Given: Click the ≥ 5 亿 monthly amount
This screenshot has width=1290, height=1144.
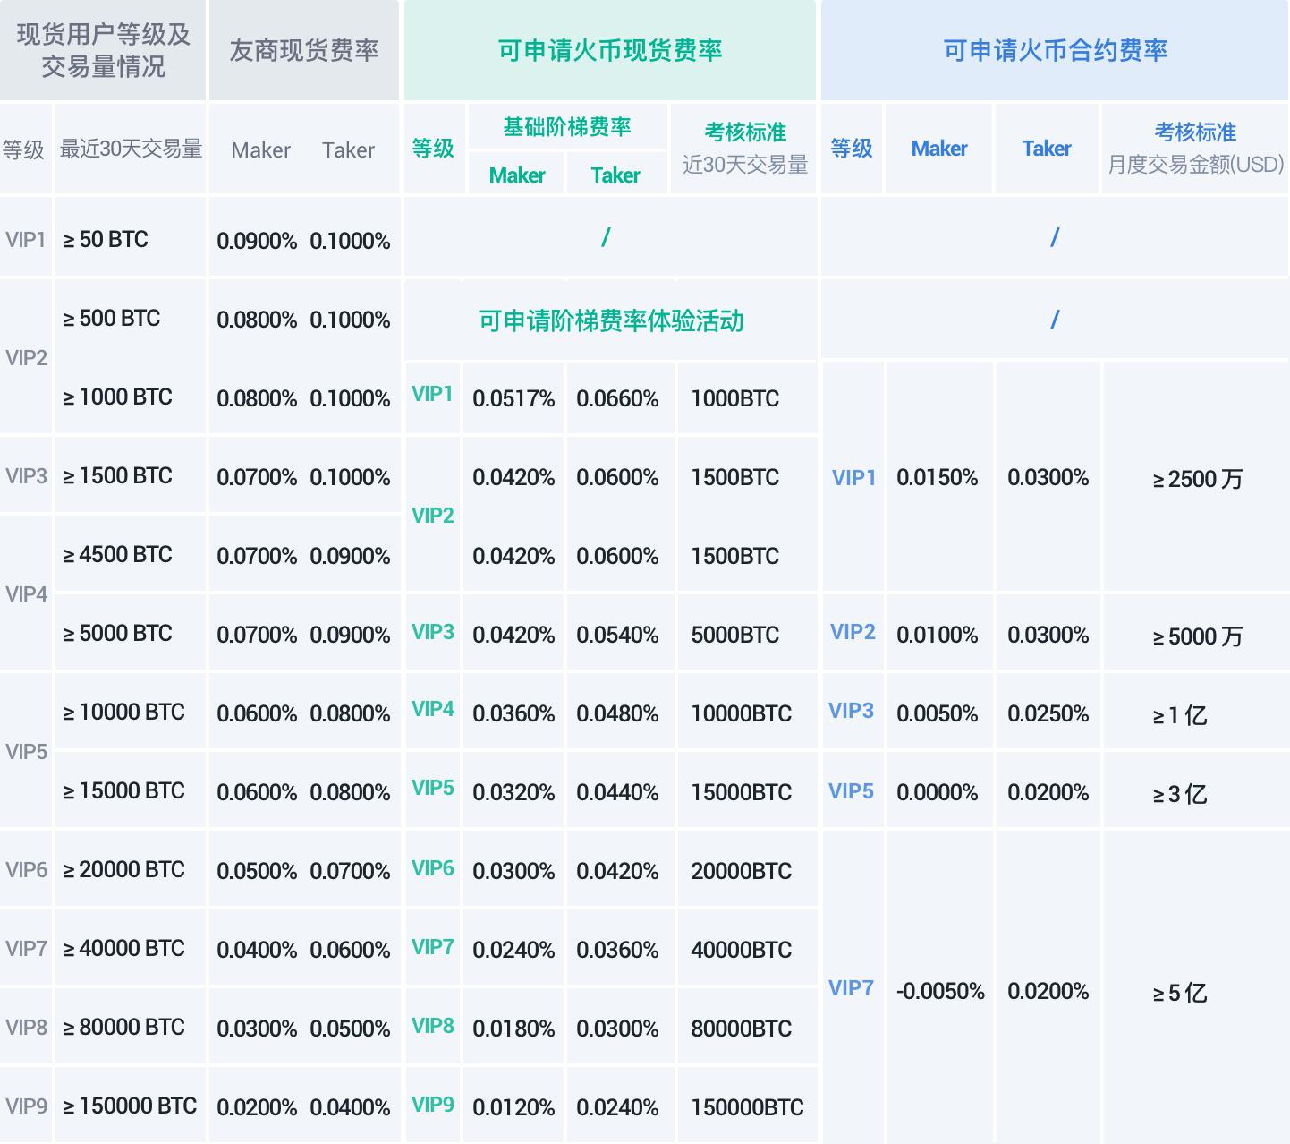Looking at the screenshot, I should pos(1180,993).
